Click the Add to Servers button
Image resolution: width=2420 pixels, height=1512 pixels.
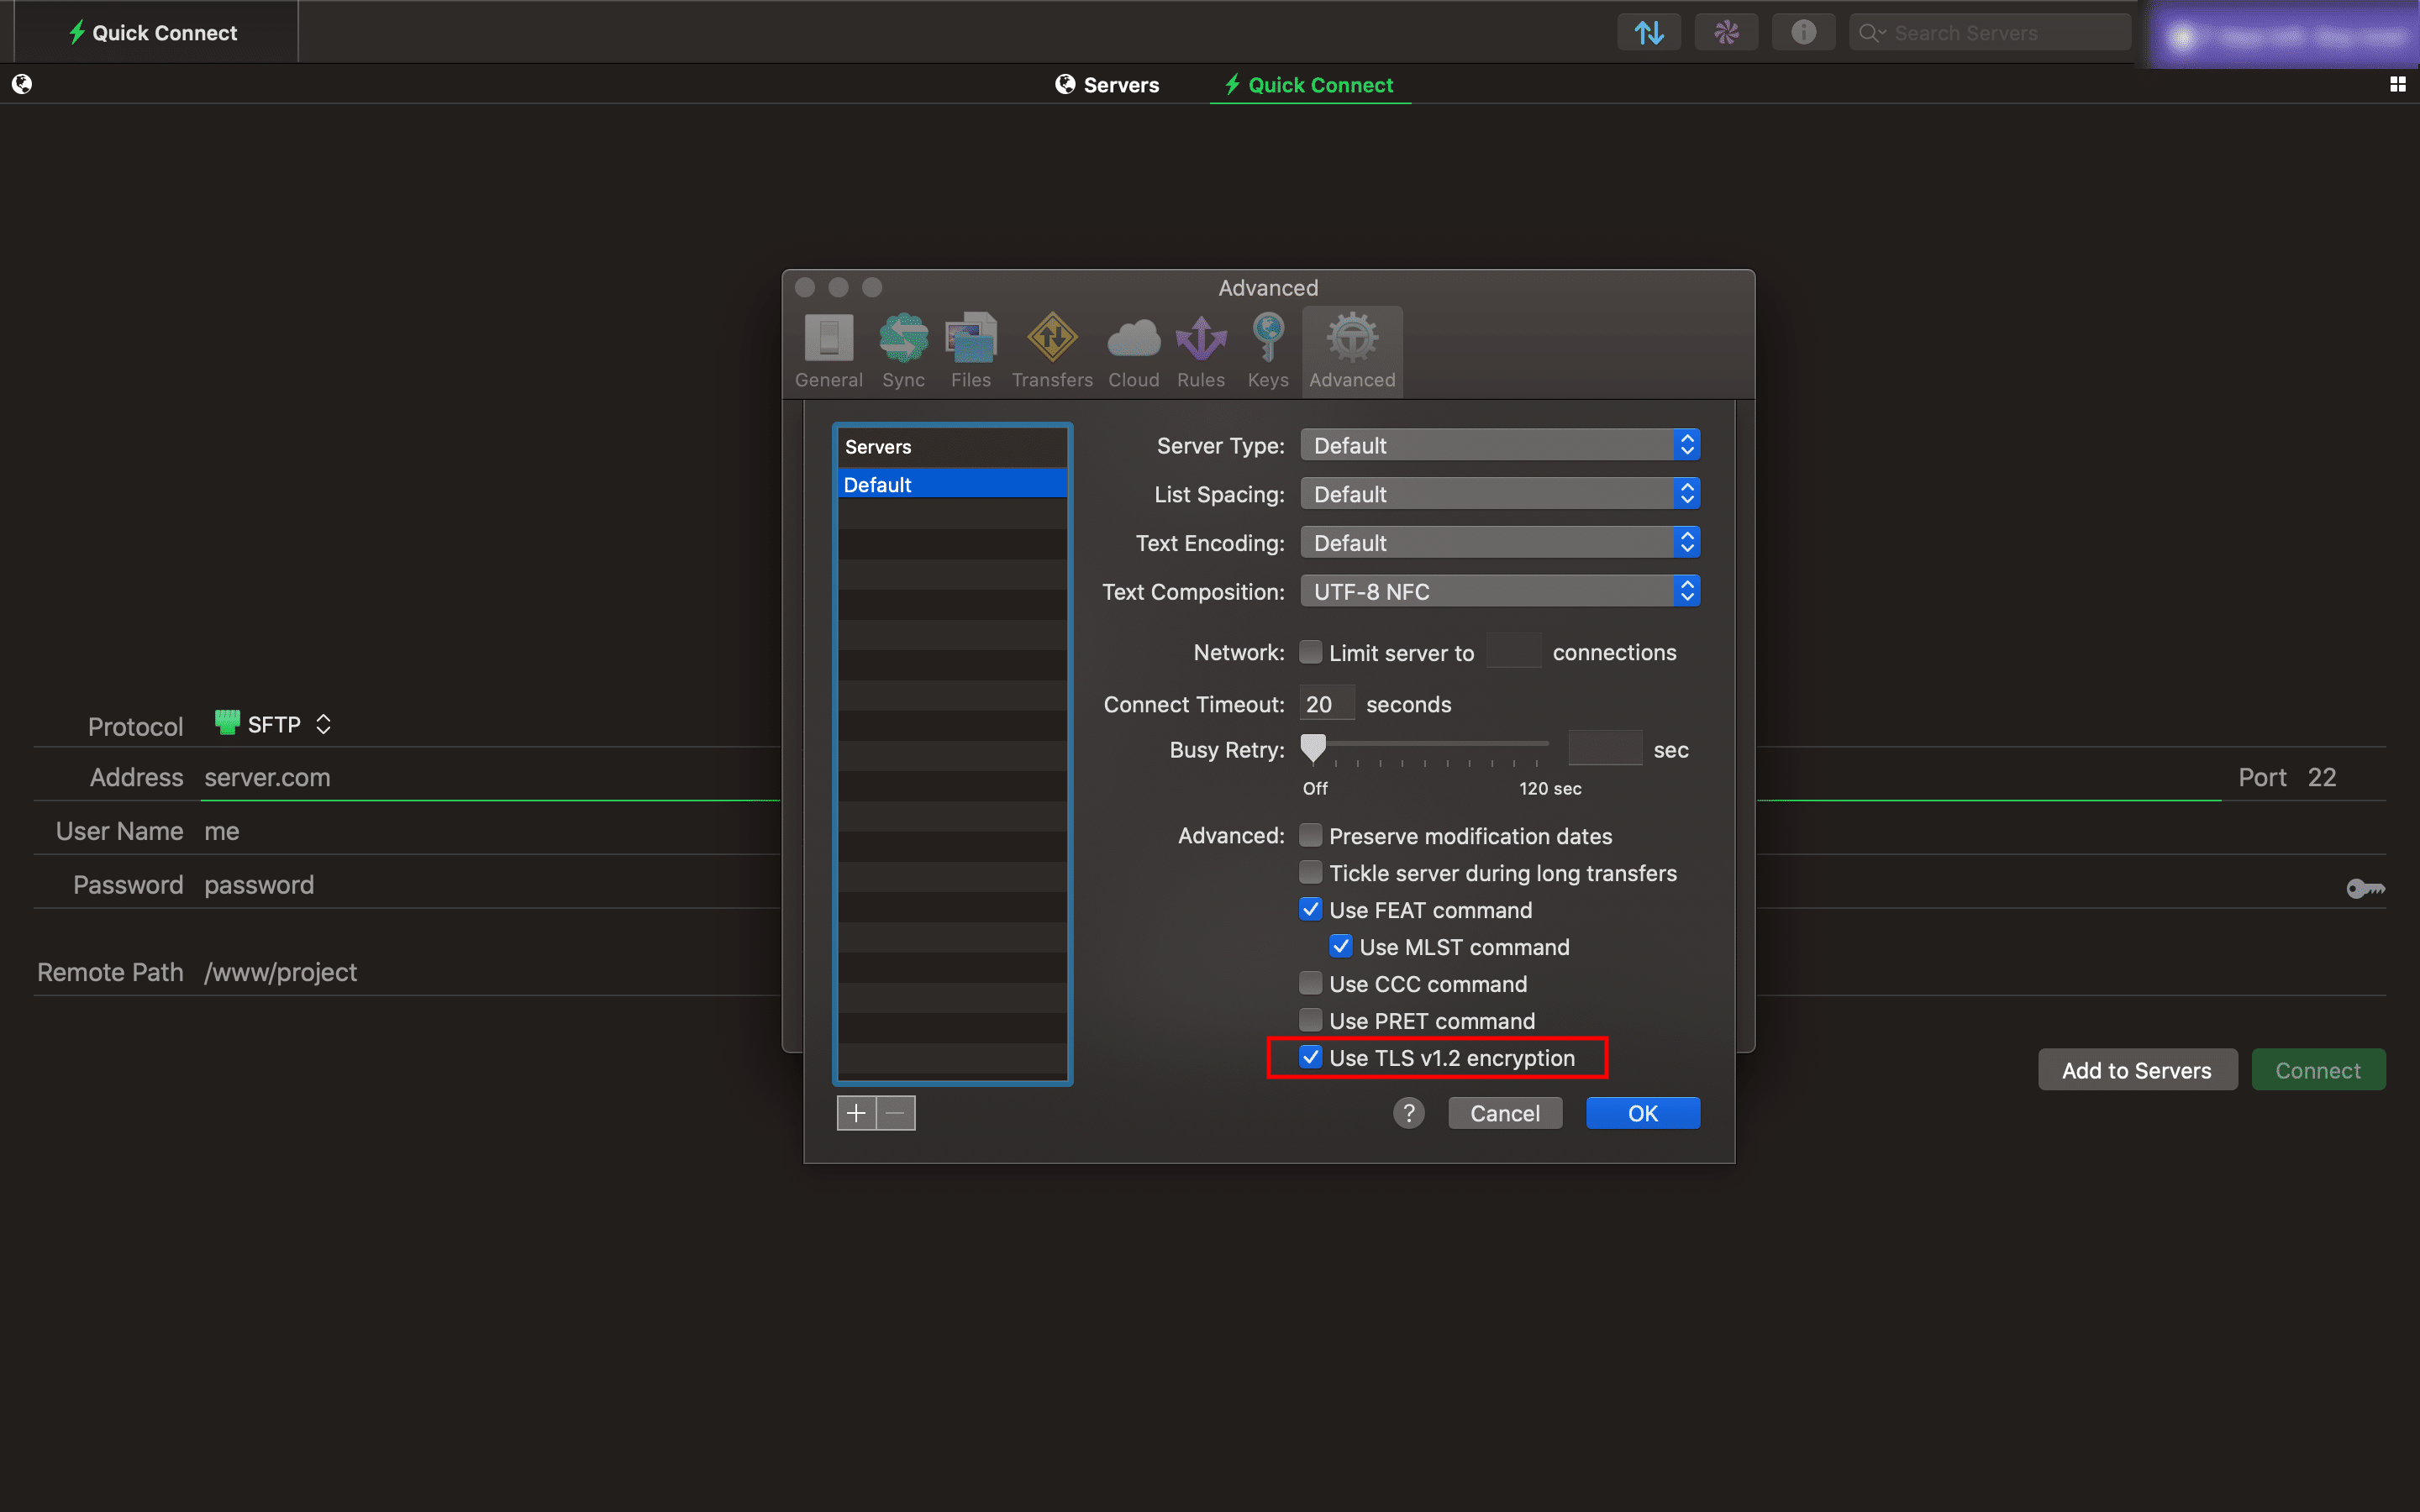tap(2137, 1070)
